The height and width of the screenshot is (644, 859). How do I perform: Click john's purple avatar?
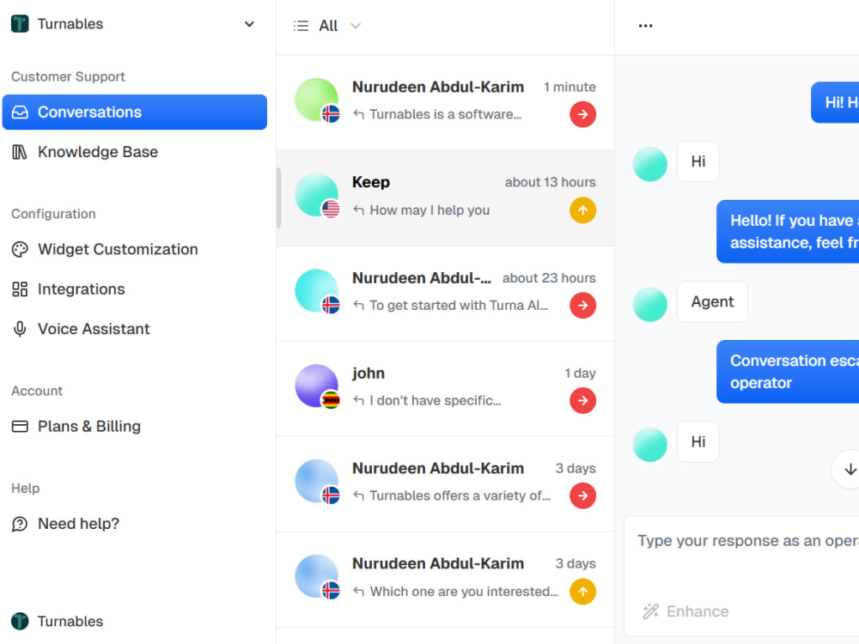317,386
